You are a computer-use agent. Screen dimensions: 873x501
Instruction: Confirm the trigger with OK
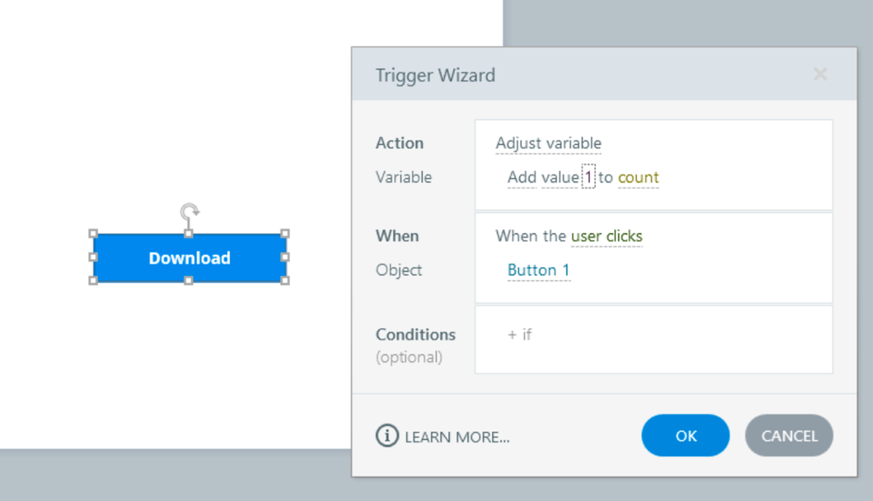[685, 436]
